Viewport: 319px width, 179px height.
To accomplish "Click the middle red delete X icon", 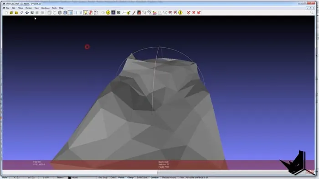I will [x=194, y=13].
